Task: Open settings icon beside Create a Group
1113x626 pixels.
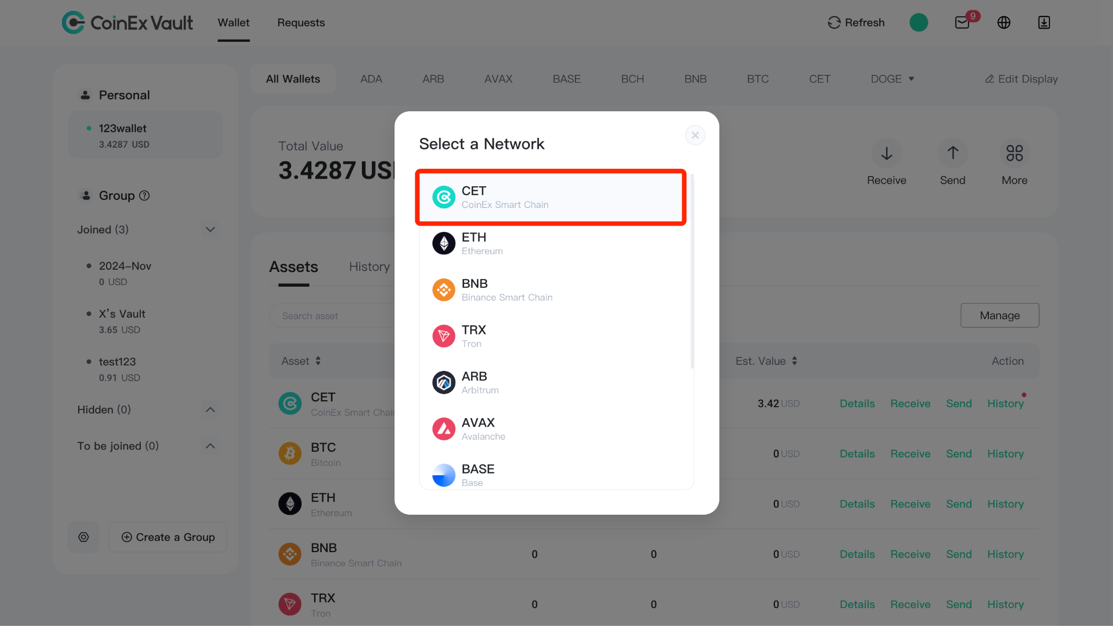Action: tap(84, 537)
